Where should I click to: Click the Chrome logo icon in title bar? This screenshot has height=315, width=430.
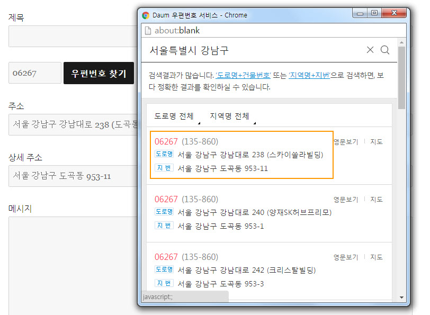tap(146, 15)
